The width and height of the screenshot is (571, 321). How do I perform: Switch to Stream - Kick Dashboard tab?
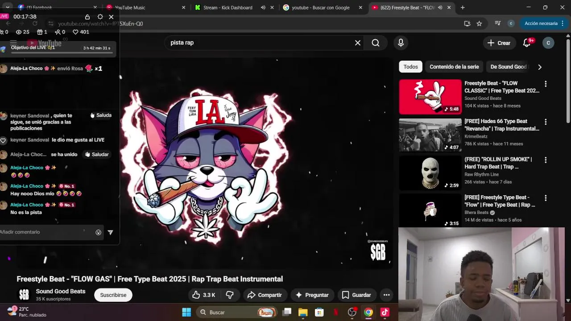tap(227, 8)
